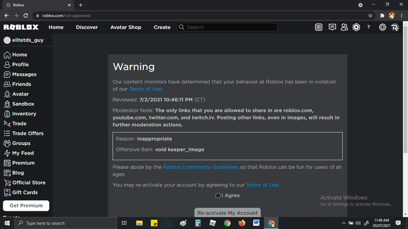Image resolution: width=408 pixels, height=229 pixels.
Task: Select Home in top navigation bar
Action: 56,27
